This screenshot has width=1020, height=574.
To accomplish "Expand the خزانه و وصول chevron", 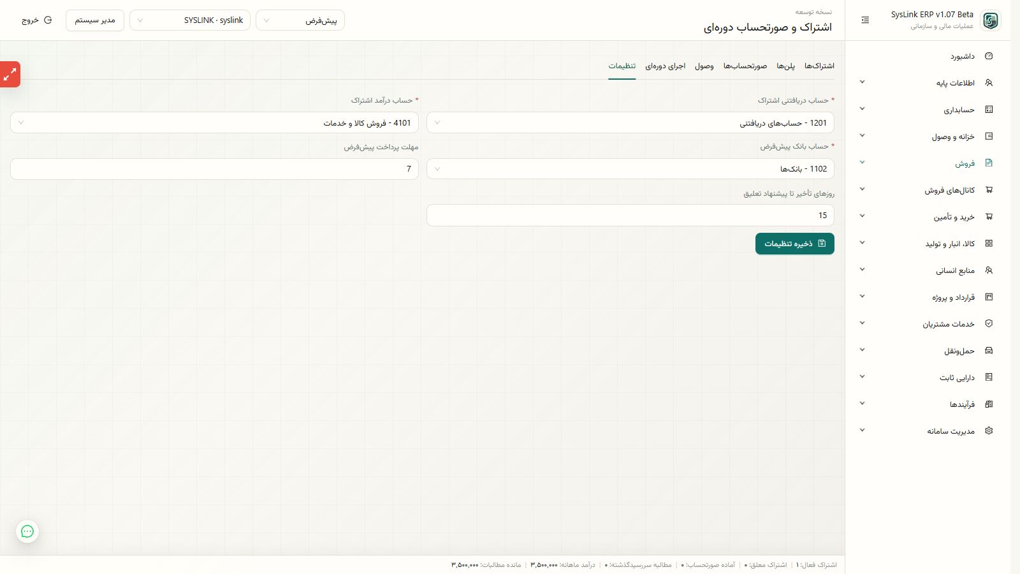I will [x=862, y=136].
